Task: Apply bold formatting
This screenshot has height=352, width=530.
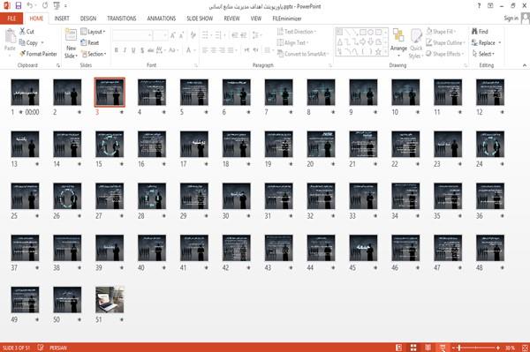Action: (x=117, y=50)
